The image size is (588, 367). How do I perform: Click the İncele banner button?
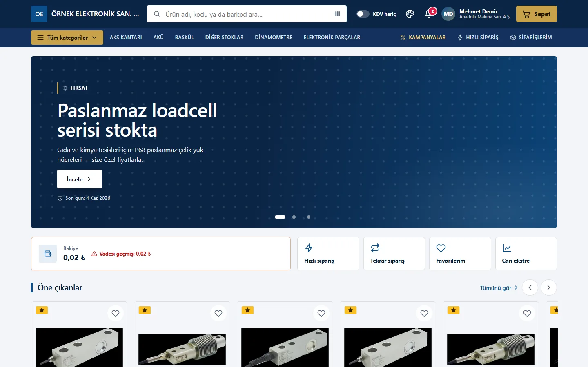[x=80, y=179]
